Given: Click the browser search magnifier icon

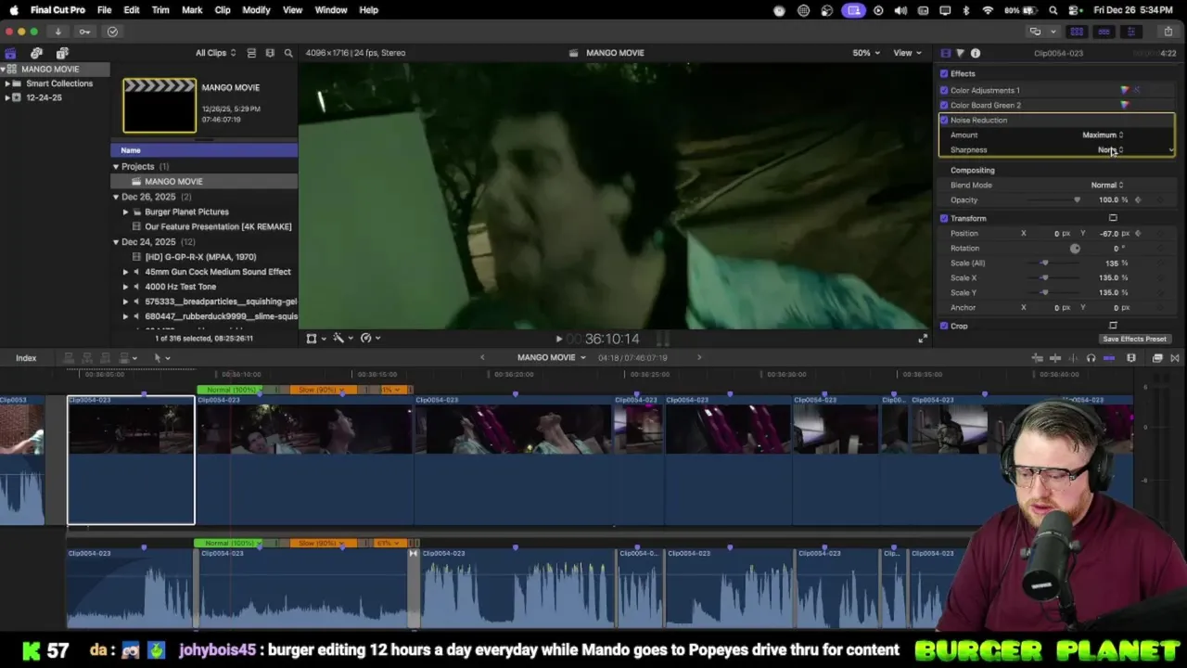Looking at the screenshot, I should coord(288,53).
